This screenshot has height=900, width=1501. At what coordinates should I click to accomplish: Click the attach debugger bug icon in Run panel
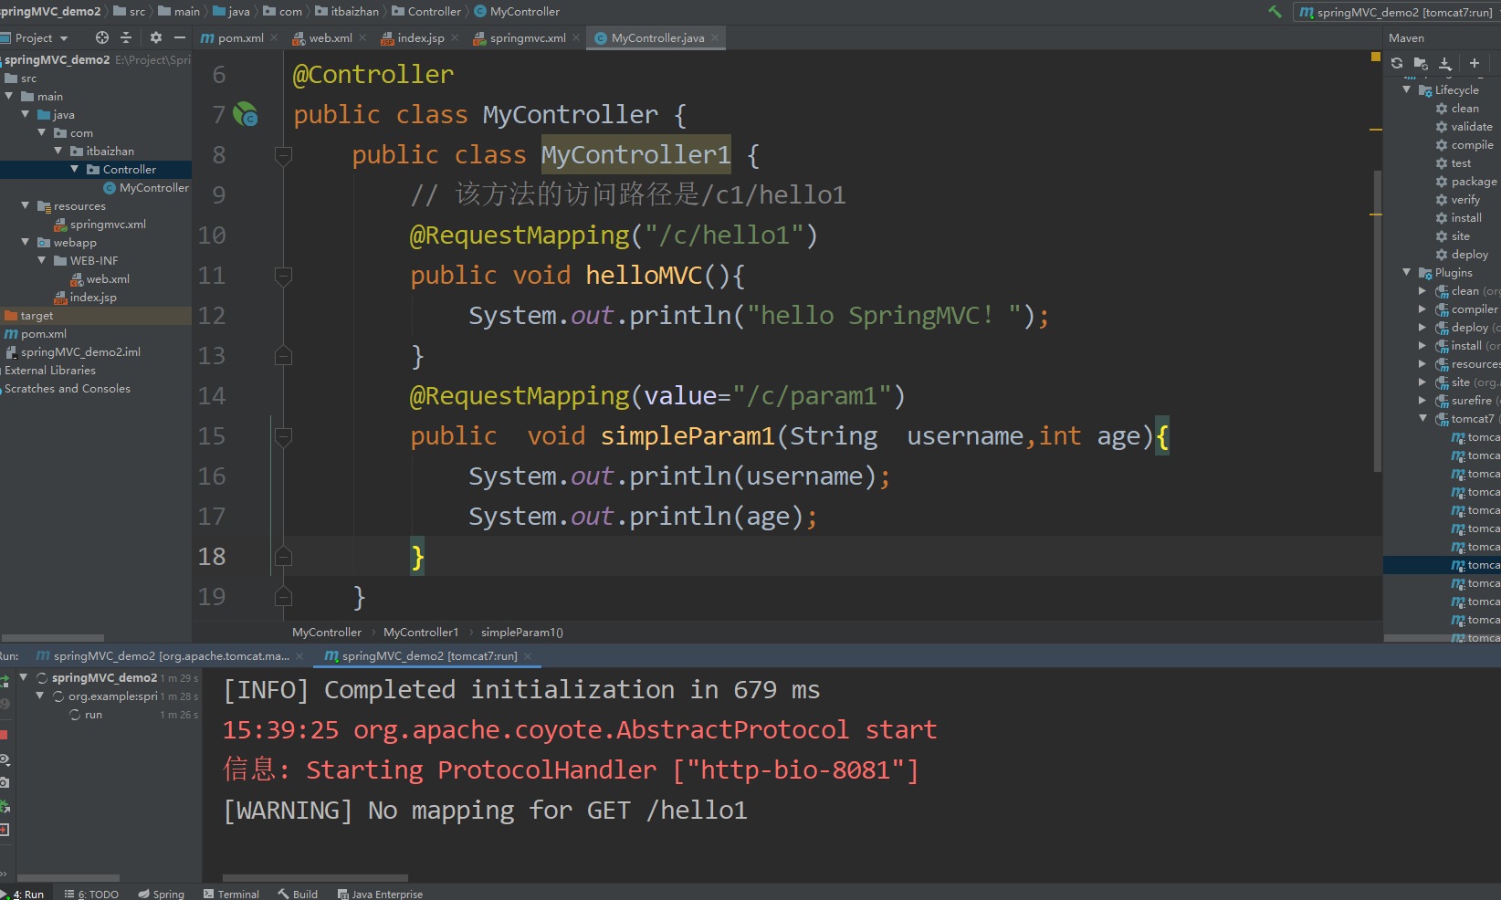click(4, 806)
